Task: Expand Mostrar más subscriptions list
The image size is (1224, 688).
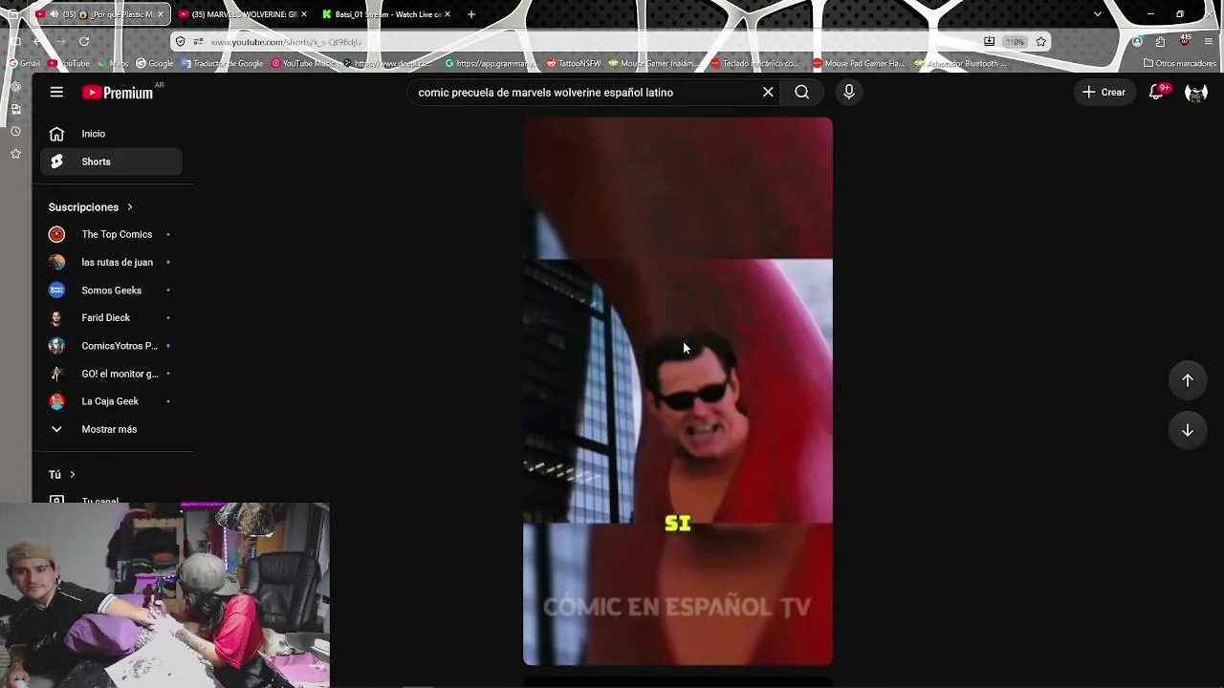Action: pos(111,429)
